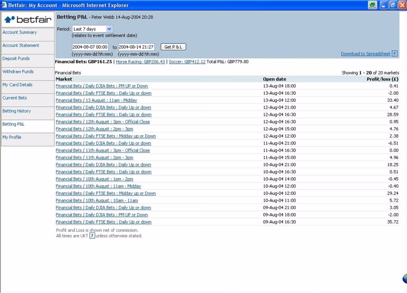The height and width of the screenshot is (293, 407).
Task: Open Daily DJIA Bets Daily Up or down, 09-Aug
Action: pyautogui.click(x=103, y=208)
